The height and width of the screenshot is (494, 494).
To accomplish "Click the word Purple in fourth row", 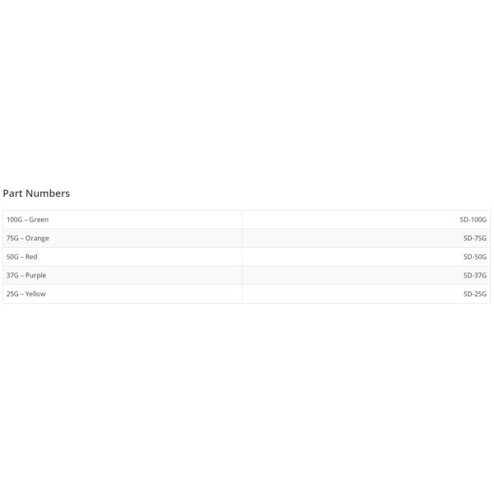I will (x=35, y=276).
